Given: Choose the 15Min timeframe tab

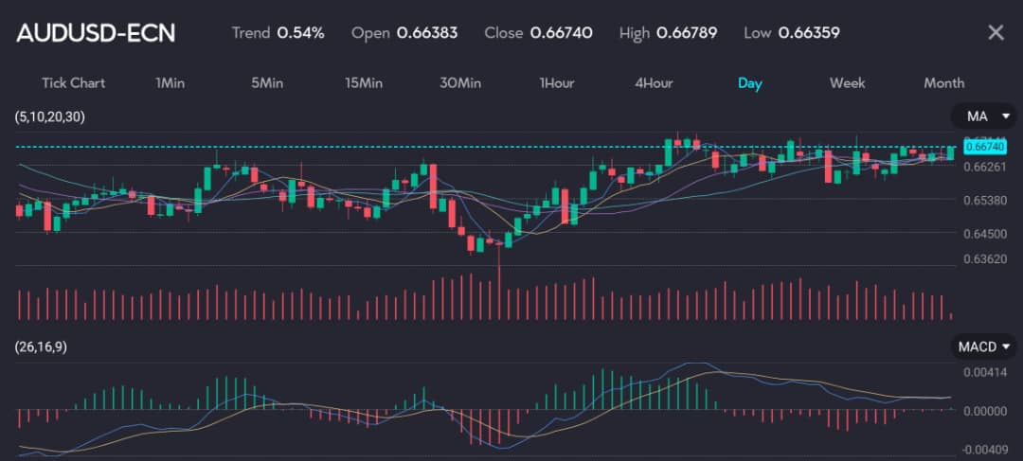Looking at the screenshot, I should tap(364, 83).
